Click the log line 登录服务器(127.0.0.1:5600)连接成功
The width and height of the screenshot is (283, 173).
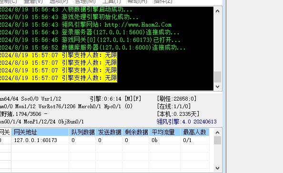click(x=90, y=32)
